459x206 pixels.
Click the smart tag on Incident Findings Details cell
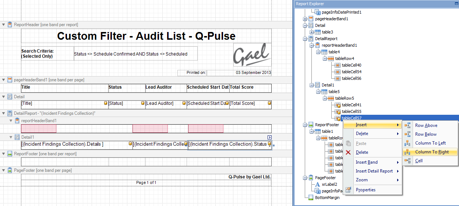click(130, 144)
